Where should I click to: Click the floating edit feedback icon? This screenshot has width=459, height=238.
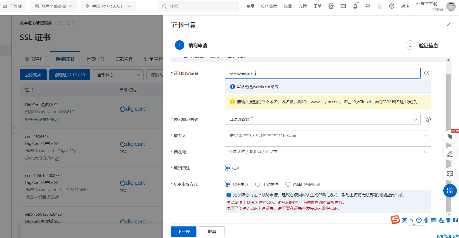[450, 154]
